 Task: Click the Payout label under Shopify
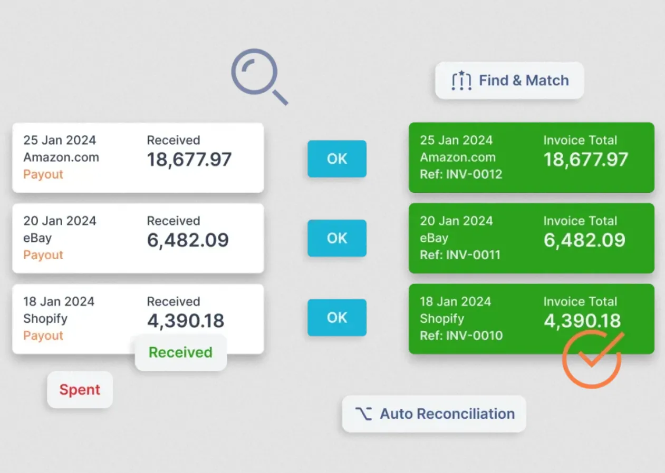pyautogui.click(x=43, y=336)
